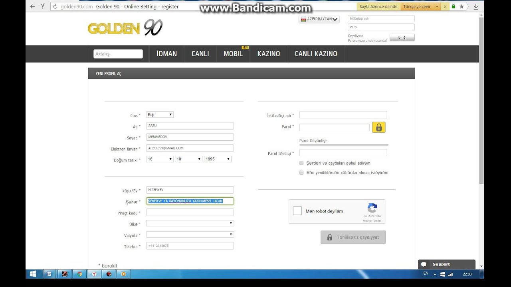
Task: Open birth month dropdown showing 10
Action: 188,159
